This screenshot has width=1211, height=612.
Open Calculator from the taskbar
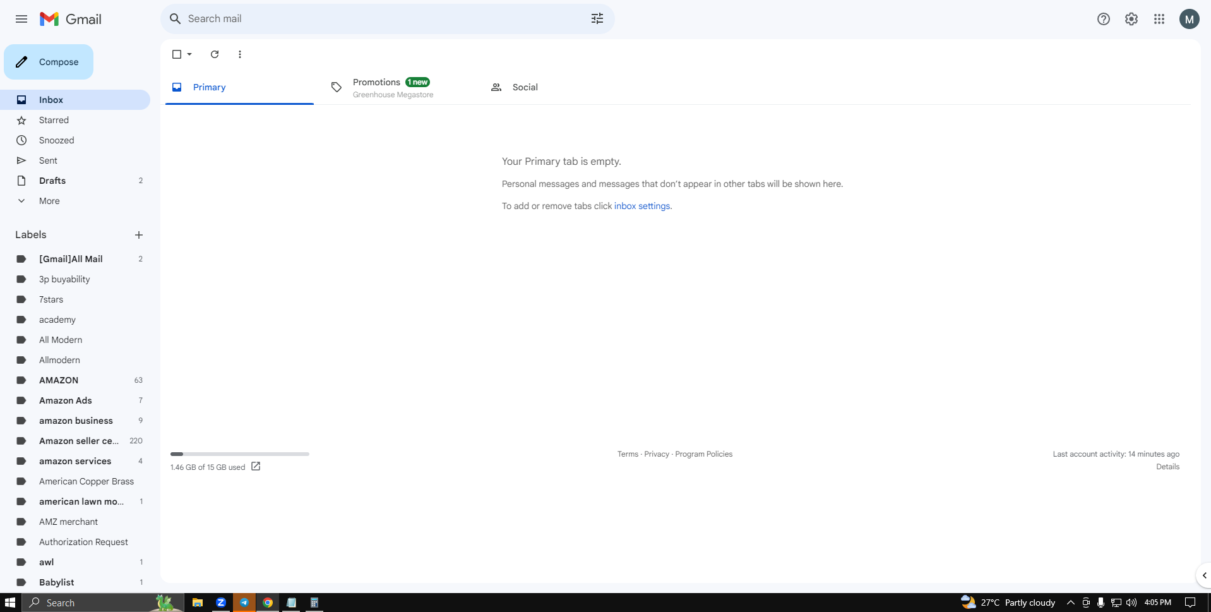pos(314,603)
